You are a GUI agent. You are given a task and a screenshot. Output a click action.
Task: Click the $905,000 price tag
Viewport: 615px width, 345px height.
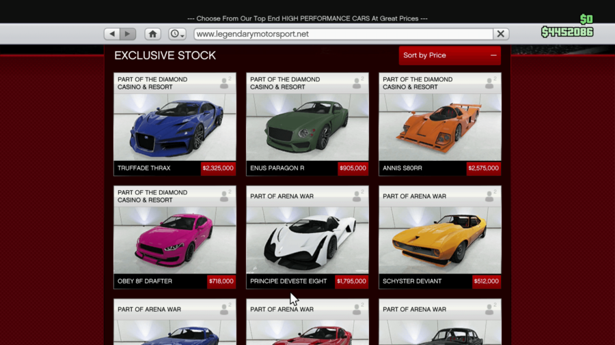point(353,168)
